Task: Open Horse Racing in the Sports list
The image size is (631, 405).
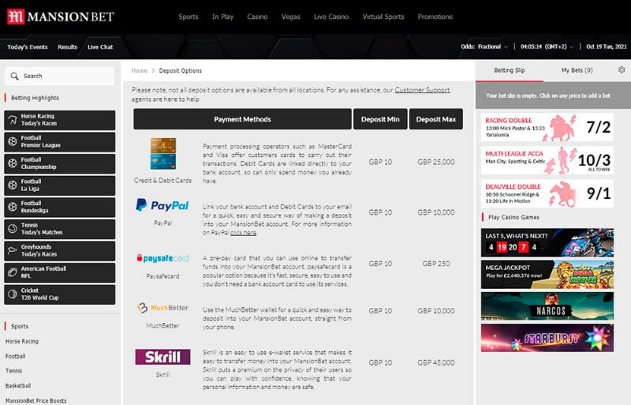Action: click(x=22, y=341)
